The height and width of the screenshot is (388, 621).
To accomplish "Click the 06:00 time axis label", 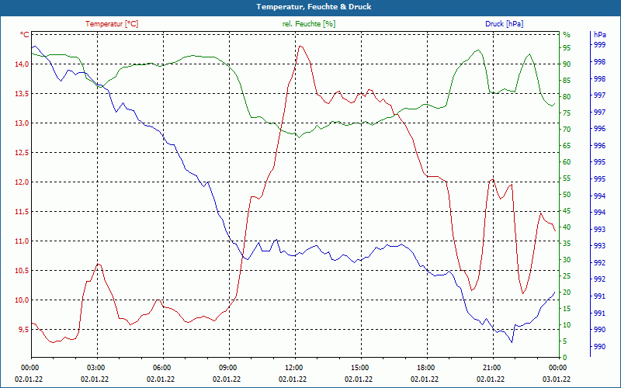I will point(161,368).
